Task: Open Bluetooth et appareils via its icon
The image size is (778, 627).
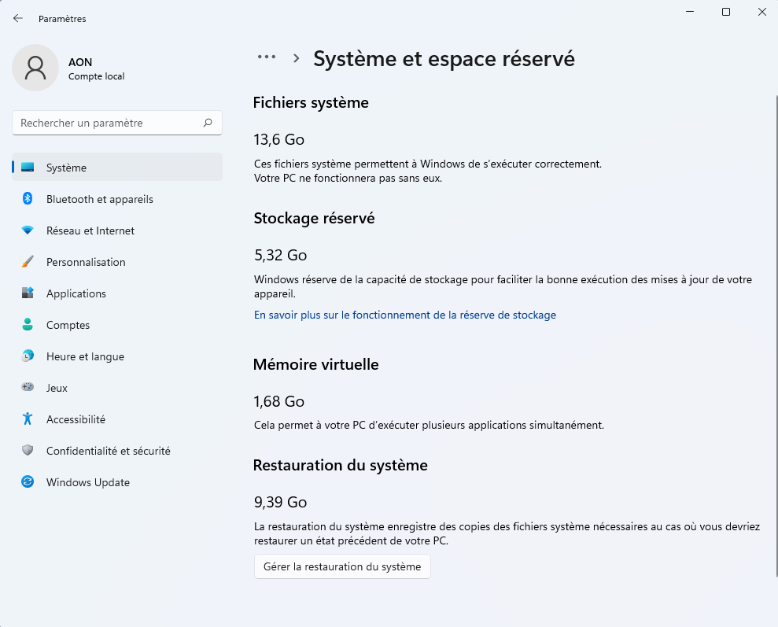Action: pos(28,199)
